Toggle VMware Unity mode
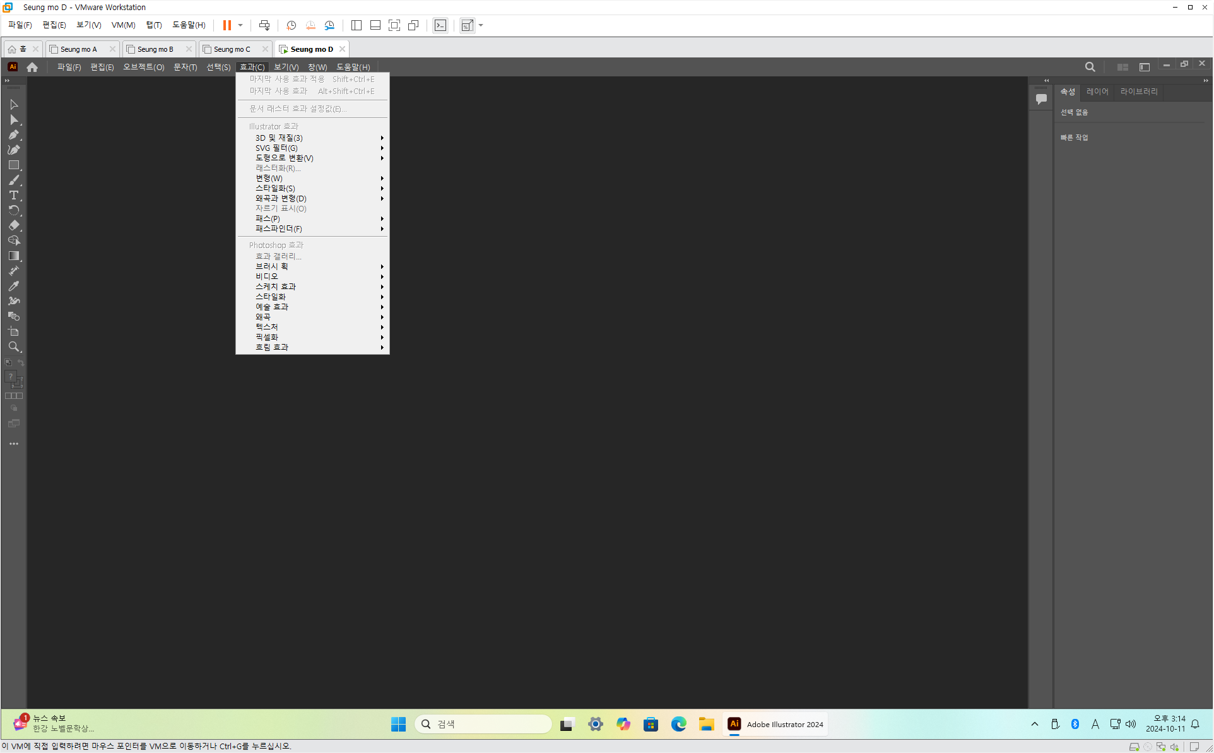1214x753 pixels. pyautogui.click(x=413, y=25)
